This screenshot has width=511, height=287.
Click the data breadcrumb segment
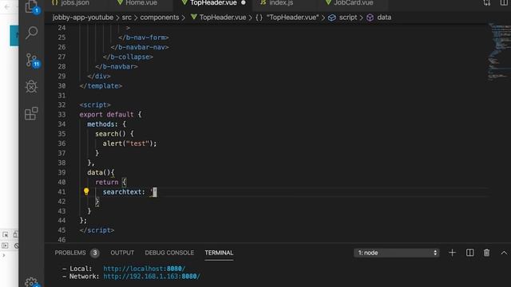(384, 18)
